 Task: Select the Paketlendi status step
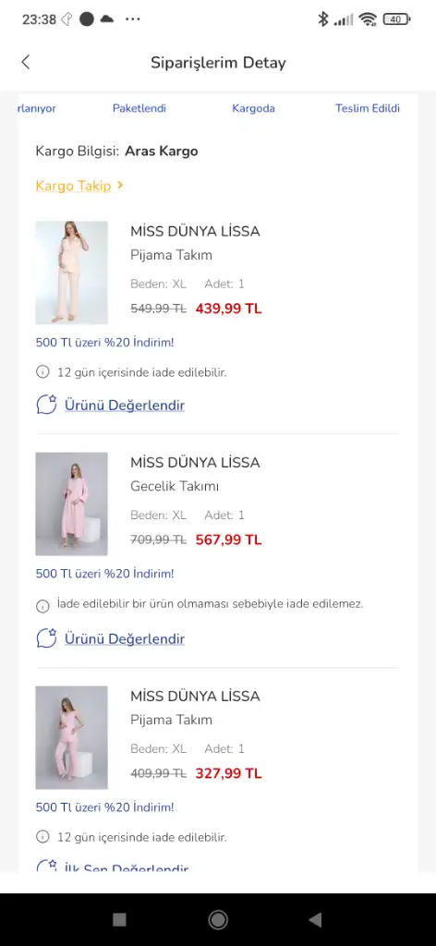[x=139, y=109]
